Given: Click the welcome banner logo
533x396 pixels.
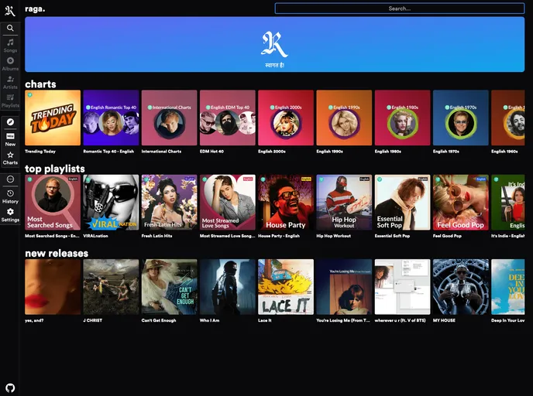Looking at the screenshot, I should (274, 44).
